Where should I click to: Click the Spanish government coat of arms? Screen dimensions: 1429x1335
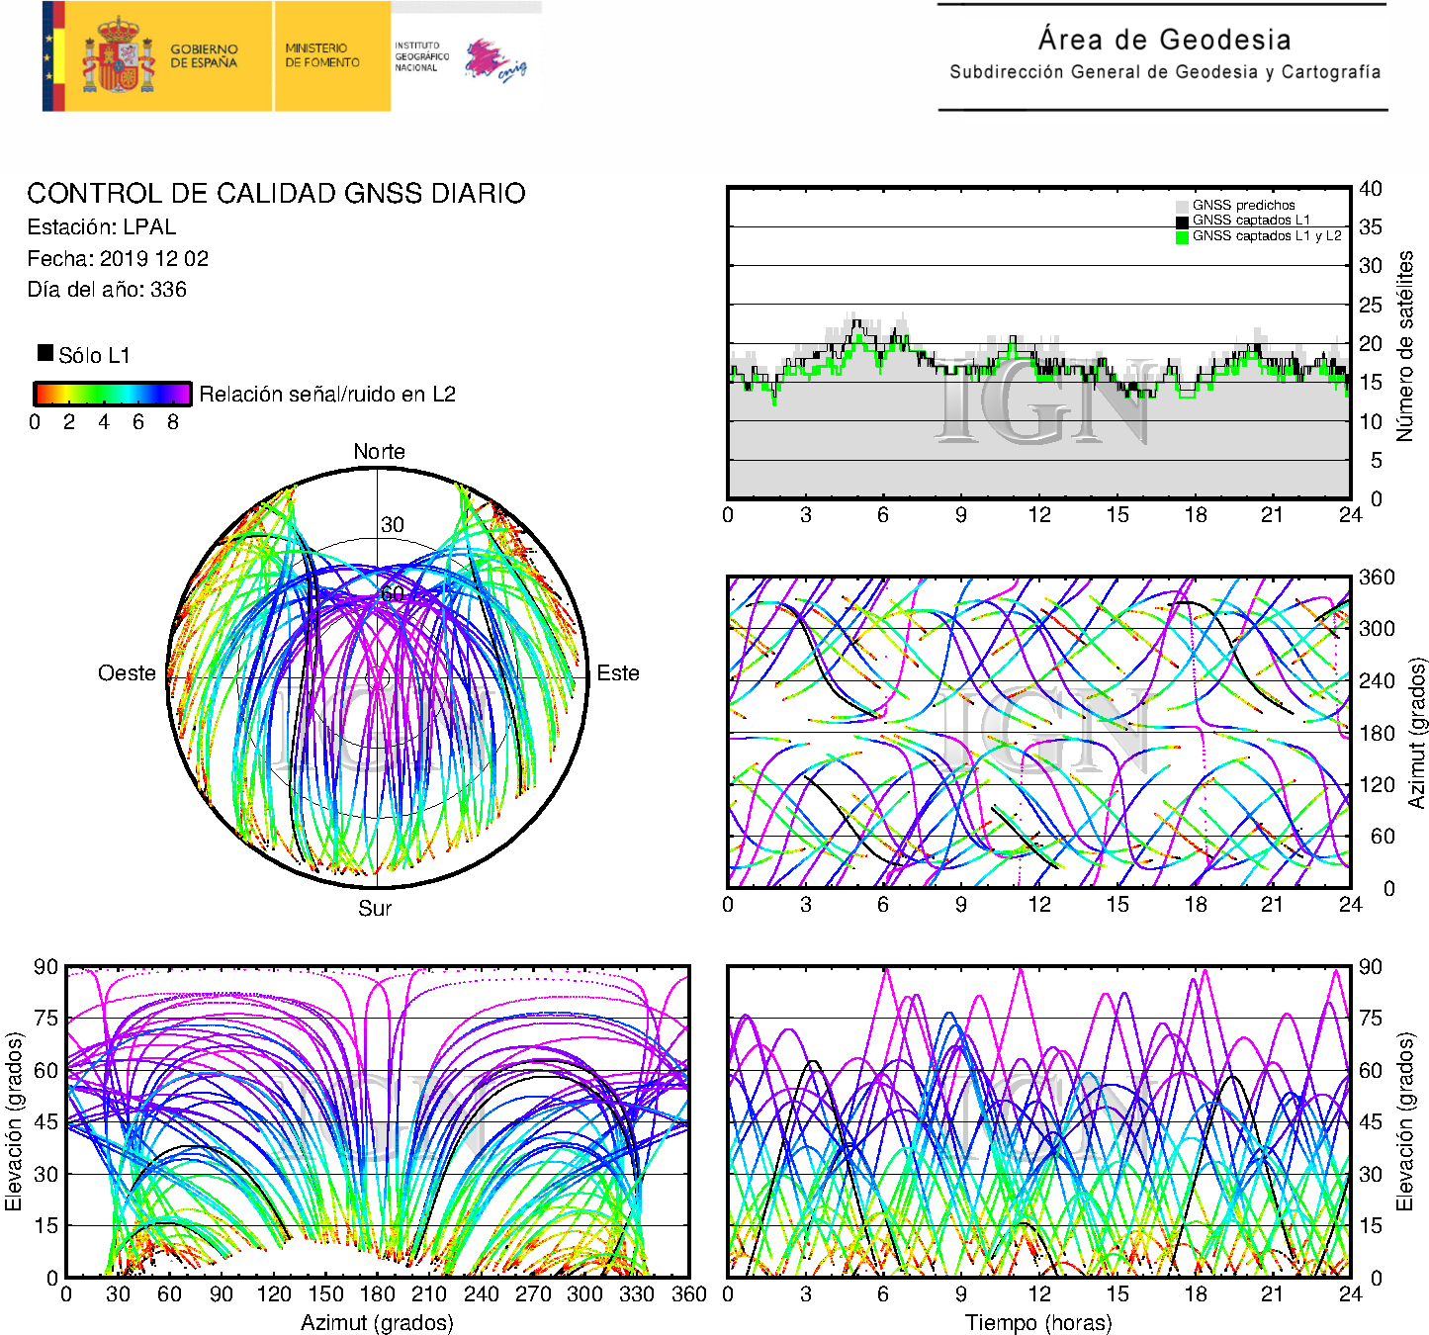point(118,56)
